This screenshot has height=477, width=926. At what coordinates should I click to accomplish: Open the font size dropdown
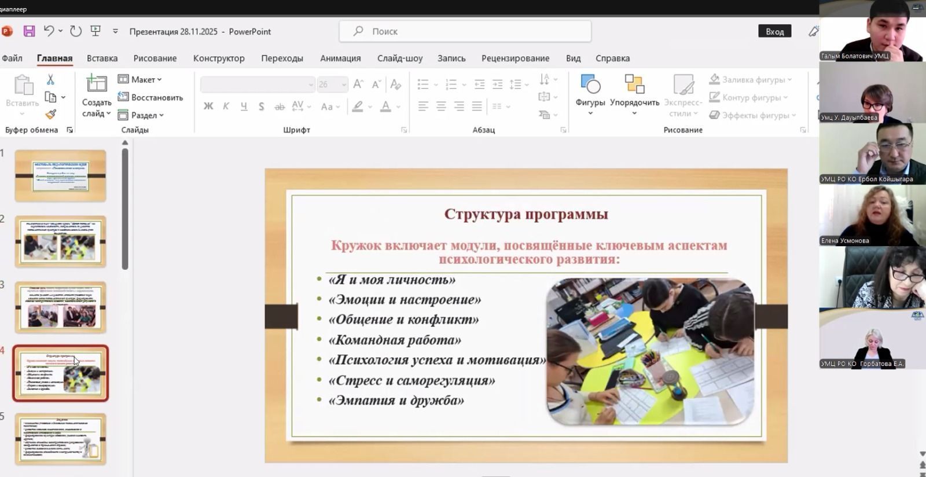tap(344, 85)
